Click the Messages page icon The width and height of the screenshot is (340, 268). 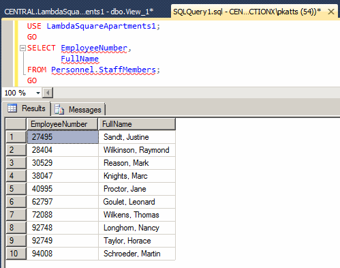click(59, 110)
